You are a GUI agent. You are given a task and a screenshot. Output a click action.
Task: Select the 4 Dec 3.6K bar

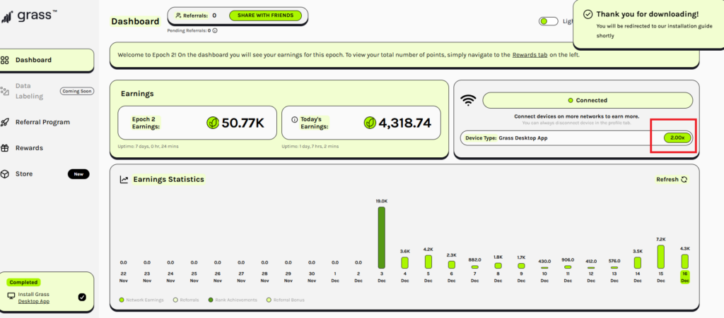tap(405, 263)
